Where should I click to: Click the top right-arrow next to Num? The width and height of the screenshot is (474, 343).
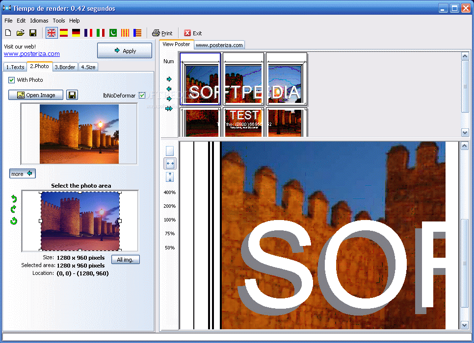(x=169, y=79)
